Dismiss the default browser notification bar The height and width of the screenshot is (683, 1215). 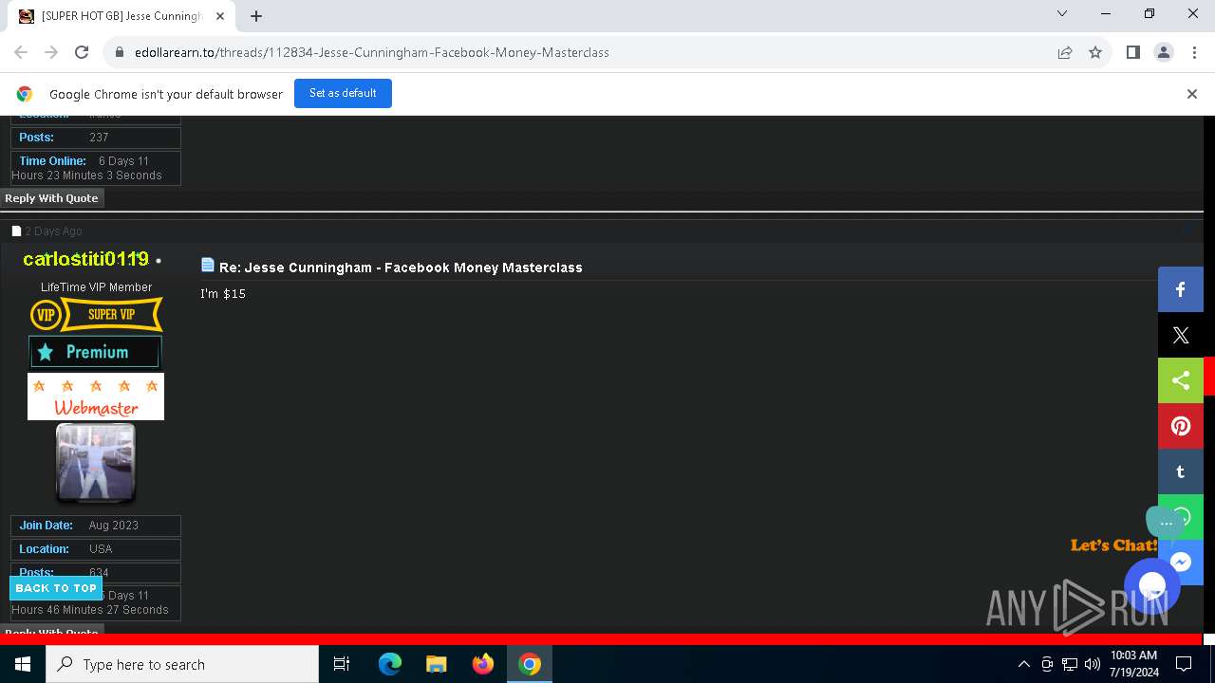pos(1192,94)
